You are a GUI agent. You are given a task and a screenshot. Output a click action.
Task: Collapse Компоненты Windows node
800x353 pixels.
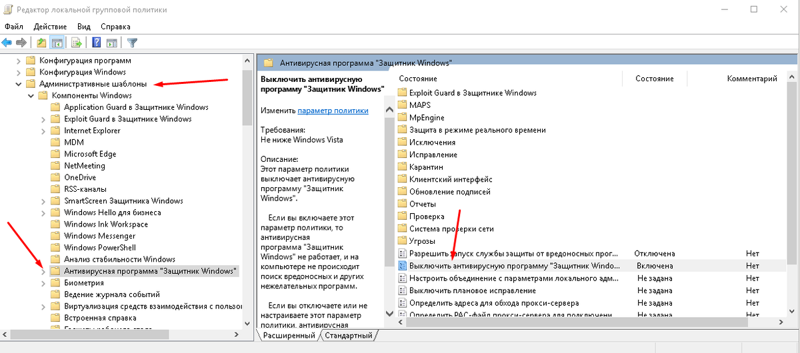pos(31,96)
